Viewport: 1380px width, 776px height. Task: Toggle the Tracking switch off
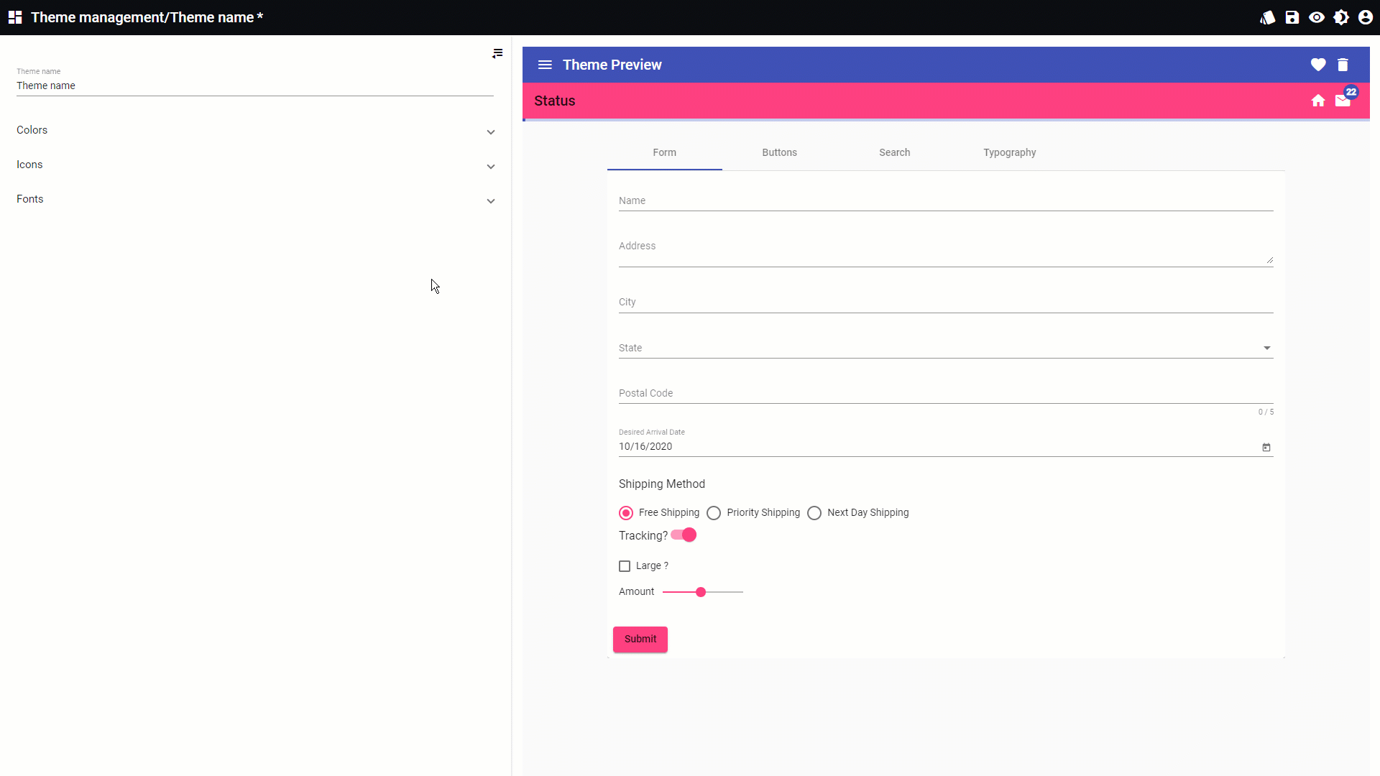pyautogui.click(x=684, y=535)
